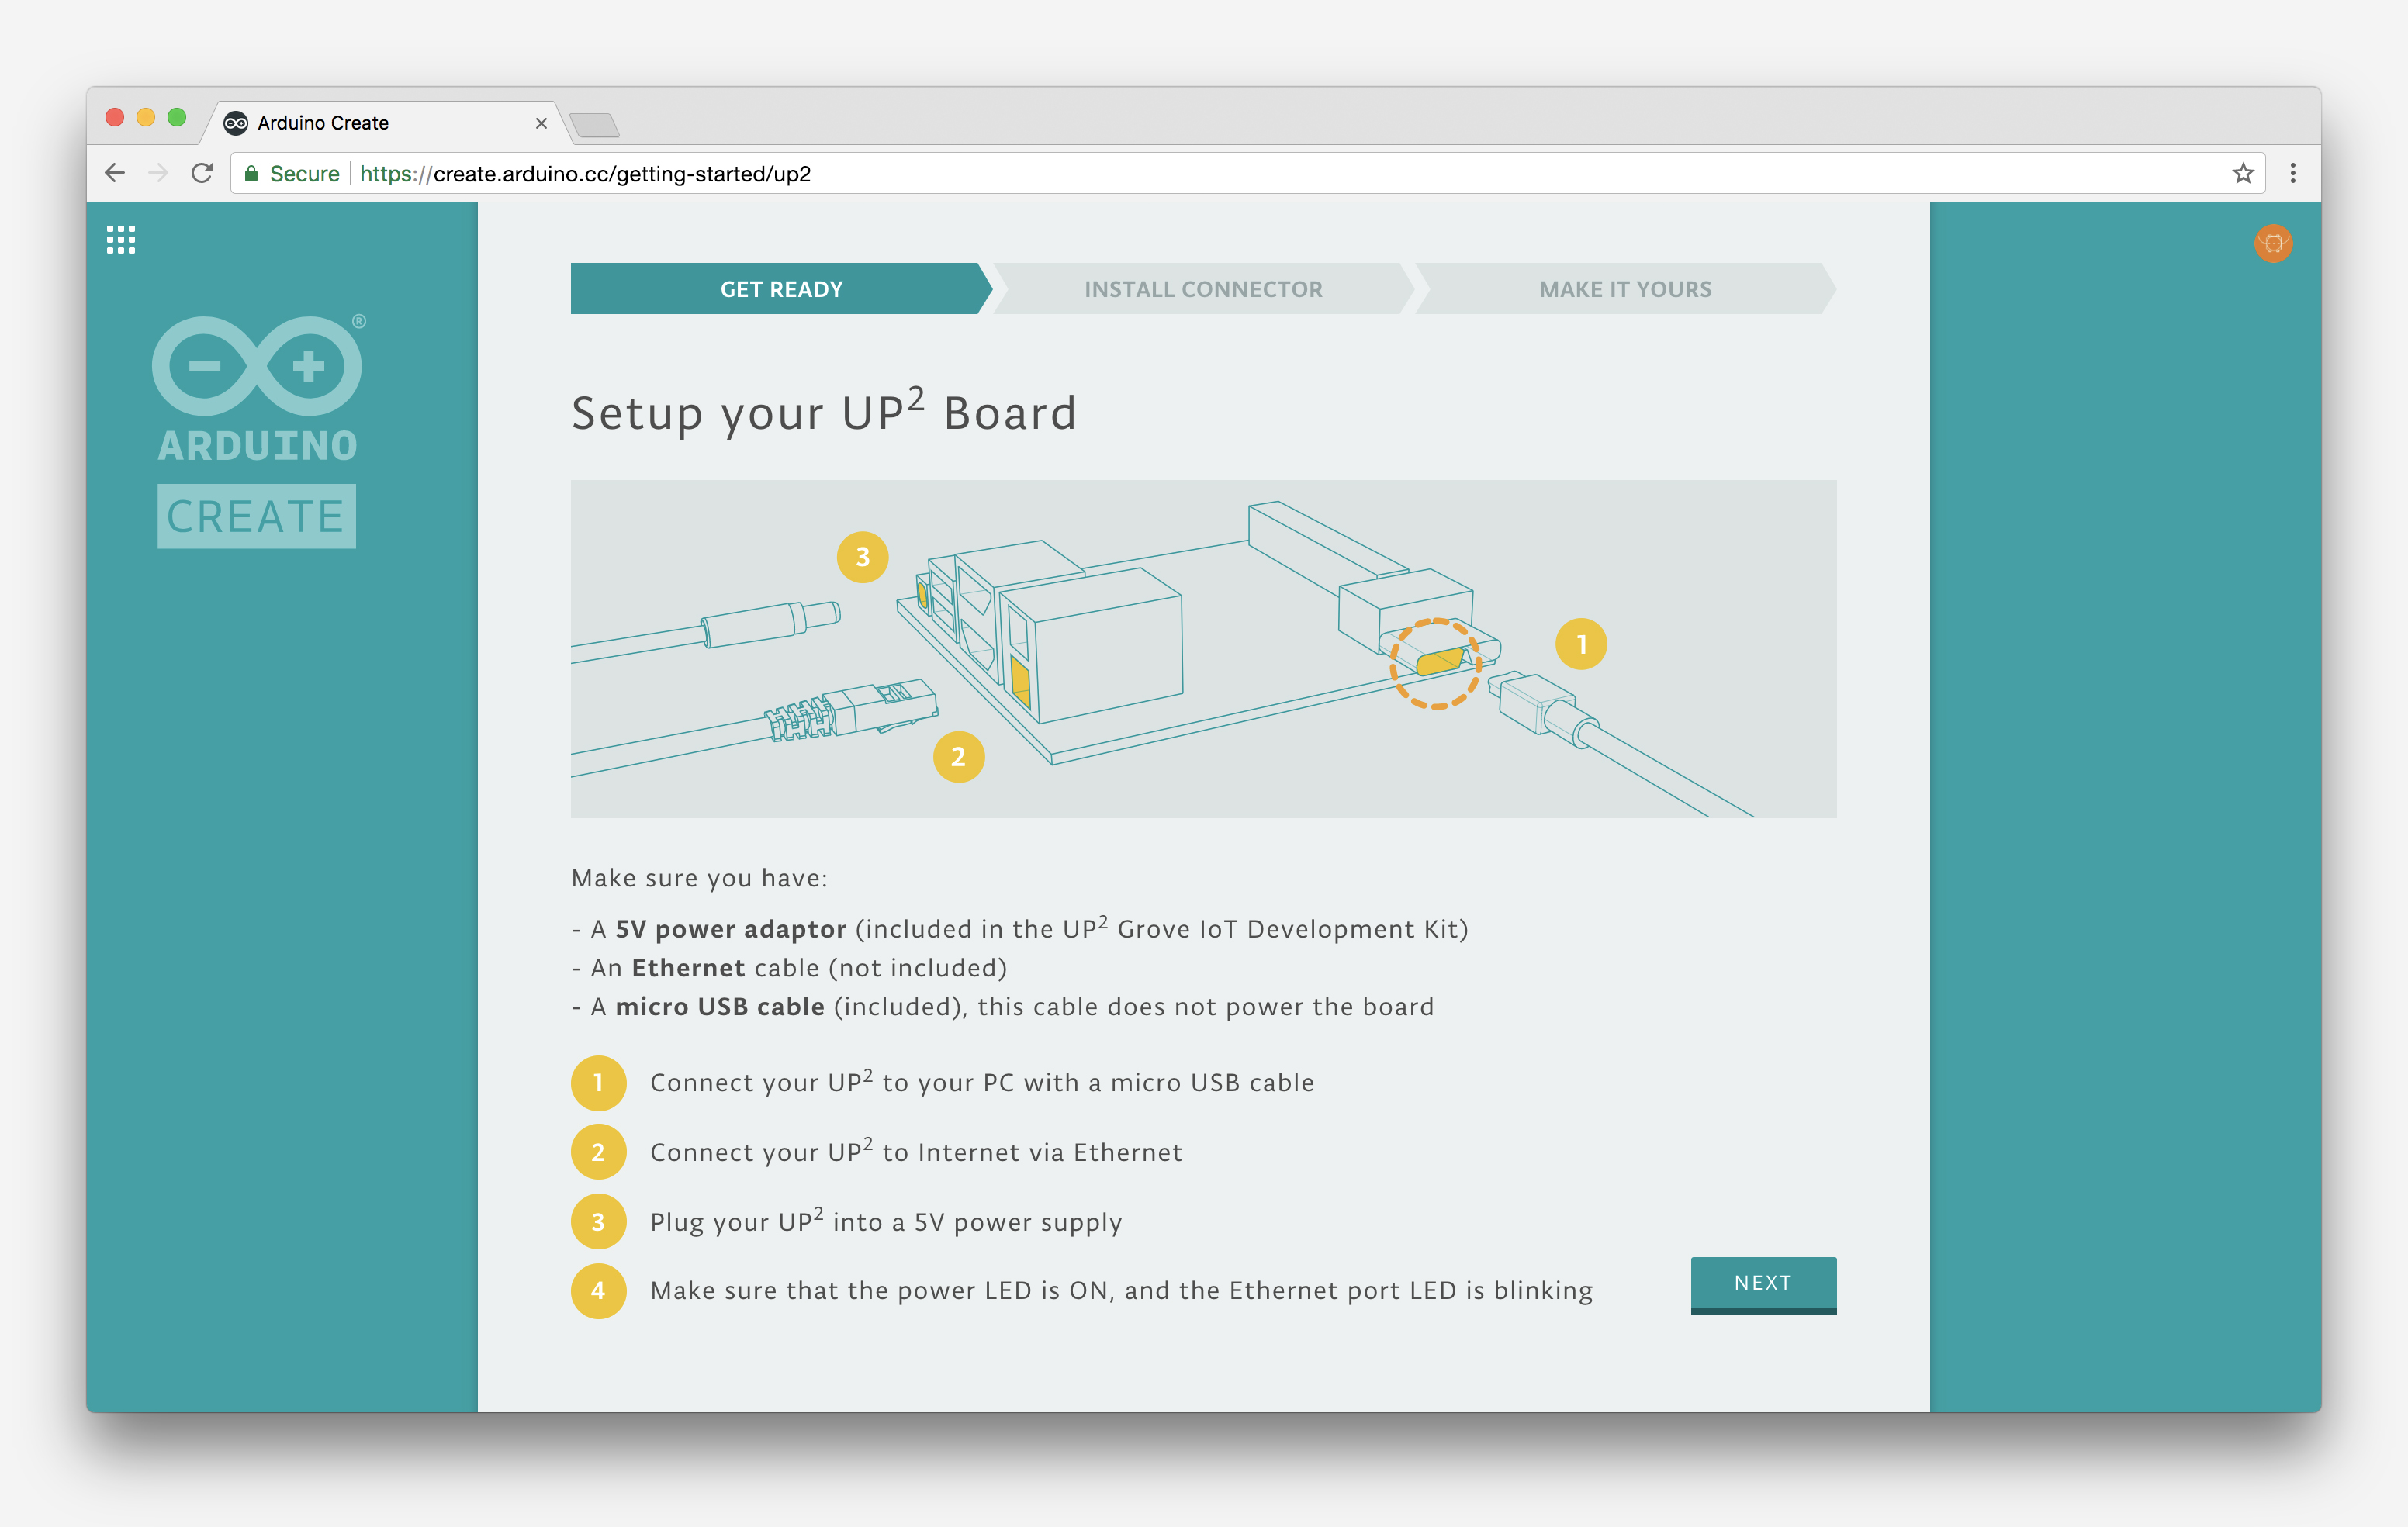Click the Arduino infinity logo
The width and height of the screenshot is (2408, 1527).
click(257, 366)
